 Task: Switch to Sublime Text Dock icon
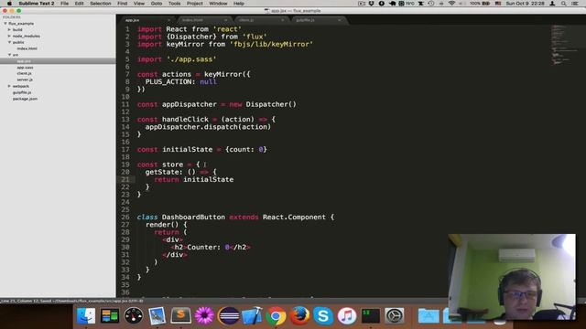pyautogui.click(x=181, y=316)
